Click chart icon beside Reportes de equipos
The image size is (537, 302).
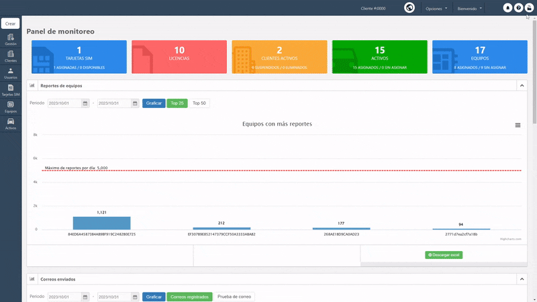coord(32,86)
